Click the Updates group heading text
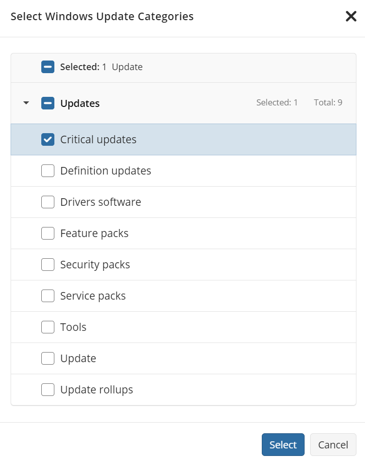Image resolution: width=365 pixels, height=460 pixels. (x=80, y=103)
